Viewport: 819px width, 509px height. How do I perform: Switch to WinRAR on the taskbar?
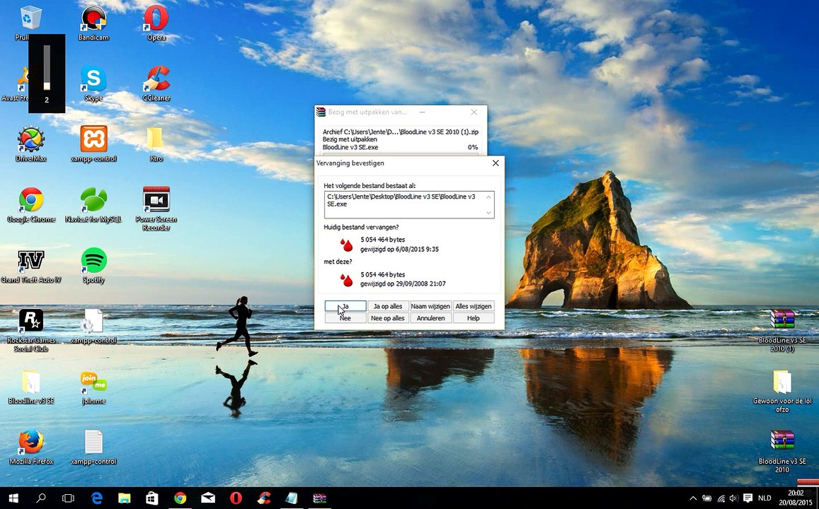click(320, 498)
